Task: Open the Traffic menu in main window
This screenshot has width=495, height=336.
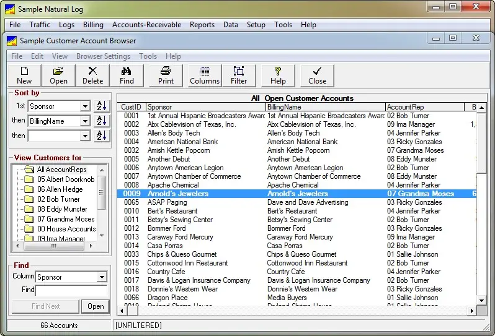Action: point(40,25)
